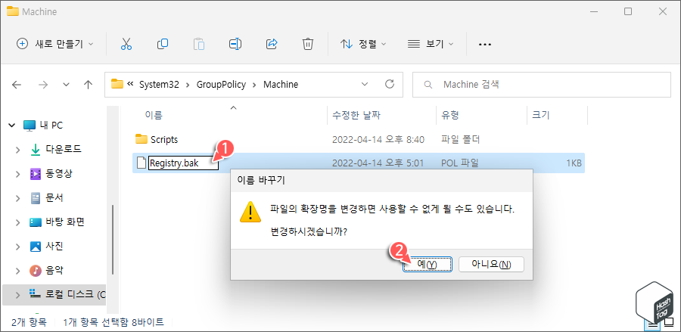Click GroupPolicy in the address path
Image resolution: width=681 pixels, height=332 pixels.
[x=221, y=85]
